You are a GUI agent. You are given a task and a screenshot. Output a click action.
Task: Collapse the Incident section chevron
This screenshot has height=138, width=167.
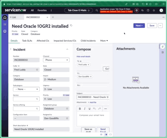[67, 49]
